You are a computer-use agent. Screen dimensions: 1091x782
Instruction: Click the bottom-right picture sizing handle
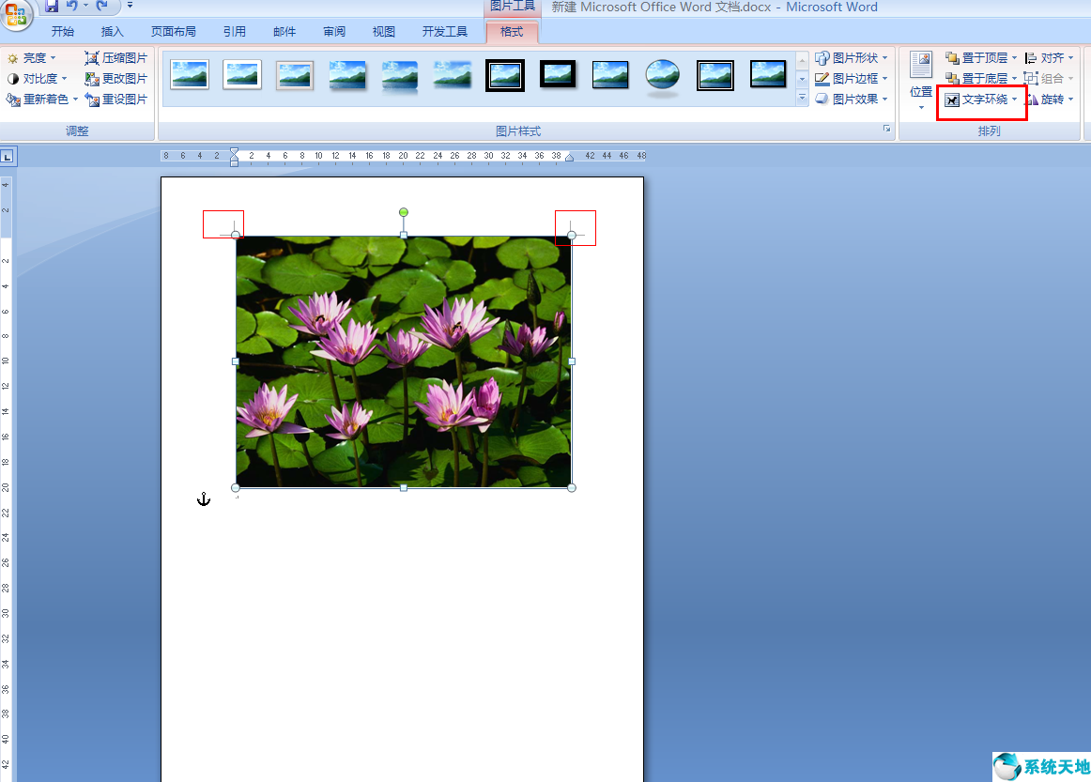click(572, 488)
